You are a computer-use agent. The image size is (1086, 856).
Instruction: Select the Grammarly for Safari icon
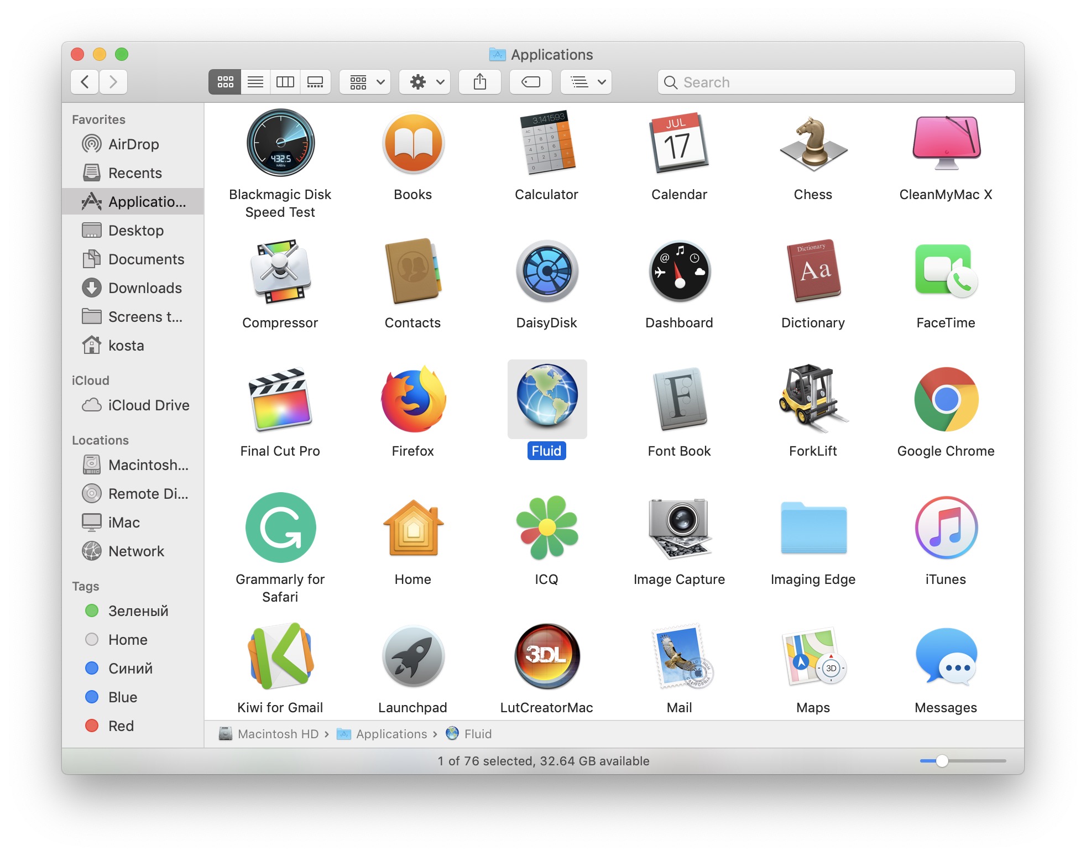point(280,528)
